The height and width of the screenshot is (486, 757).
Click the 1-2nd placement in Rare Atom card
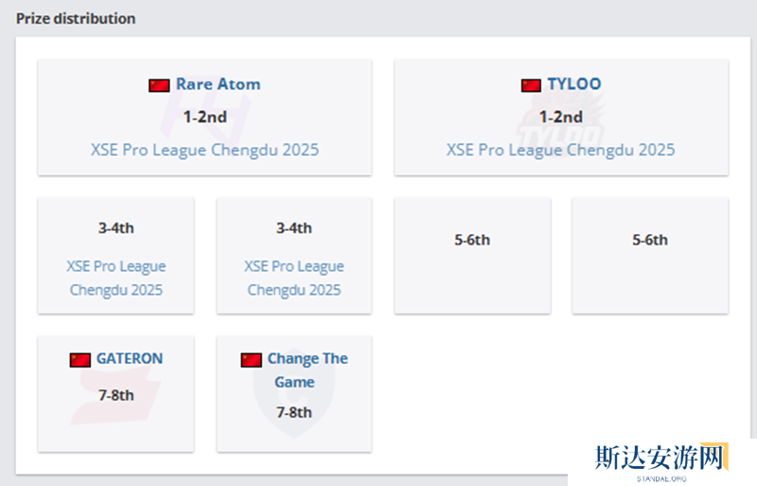pos(204,117)
